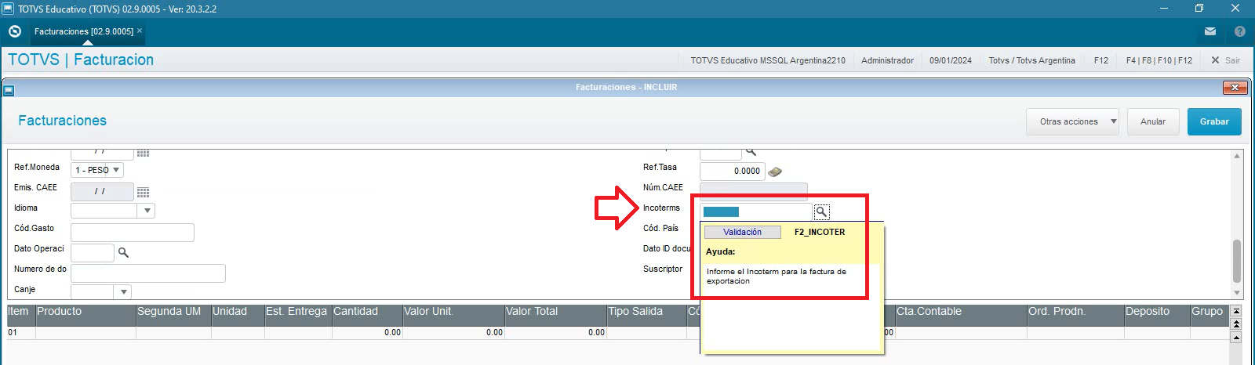Viewport: 1255px width, 365px height.
Task: Click the Ref.Tasa currency calculator icon
Action: click(x=775, y=172)
